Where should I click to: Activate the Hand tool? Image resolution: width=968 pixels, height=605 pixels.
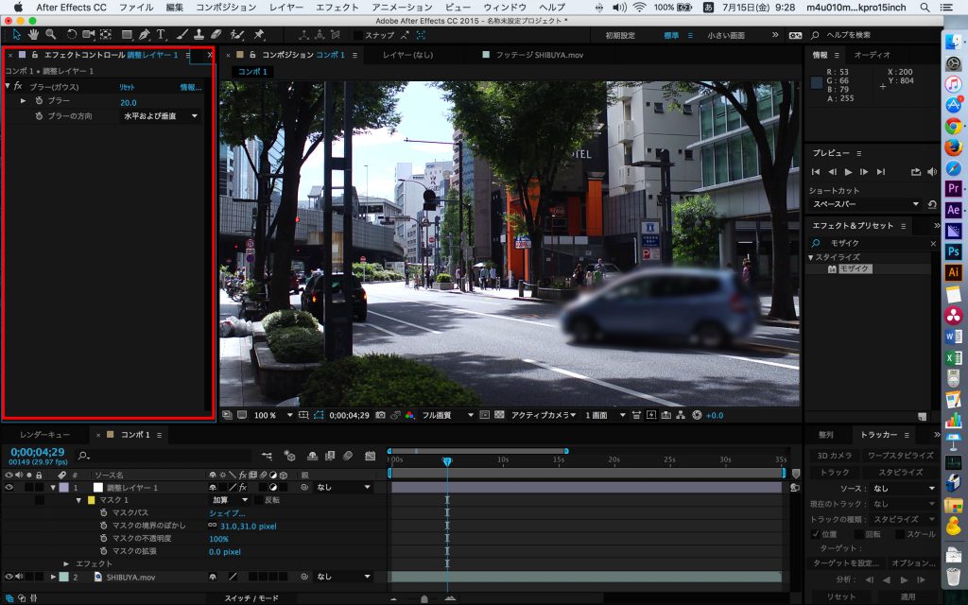(33, 36)
